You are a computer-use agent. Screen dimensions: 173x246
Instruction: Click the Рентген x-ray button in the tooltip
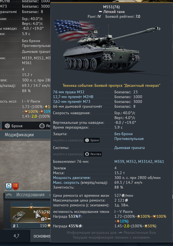[93, 154]
